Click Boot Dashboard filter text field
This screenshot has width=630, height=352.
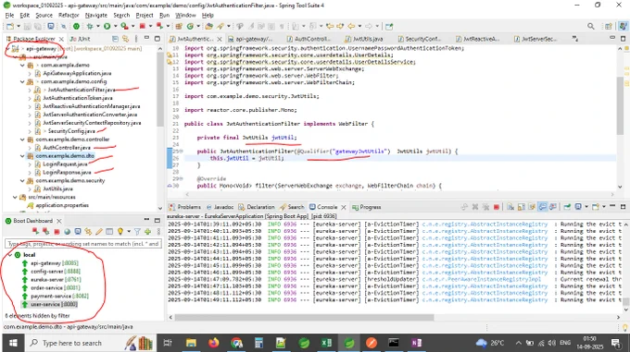click(x=83, y=244)
